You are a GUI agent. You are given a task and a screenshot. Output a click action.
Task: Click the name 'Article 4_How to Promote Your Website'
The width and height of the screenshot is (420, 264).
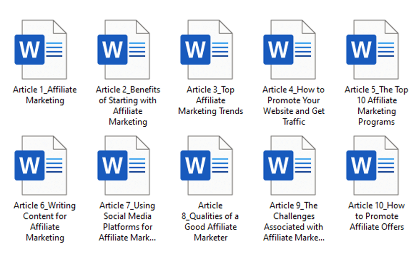294,105
